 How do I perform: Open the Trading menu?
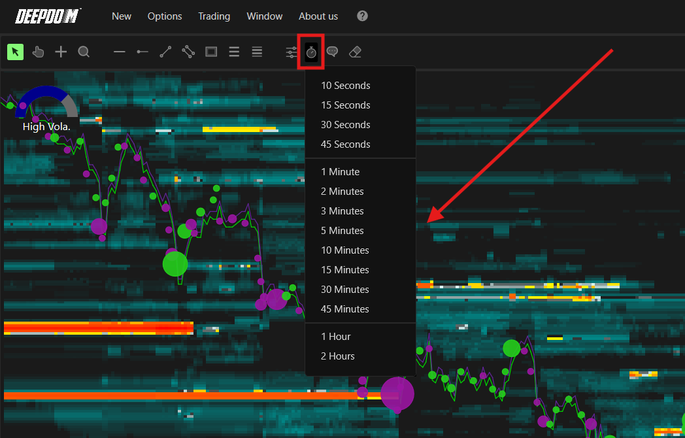click(x=214, y=16)
